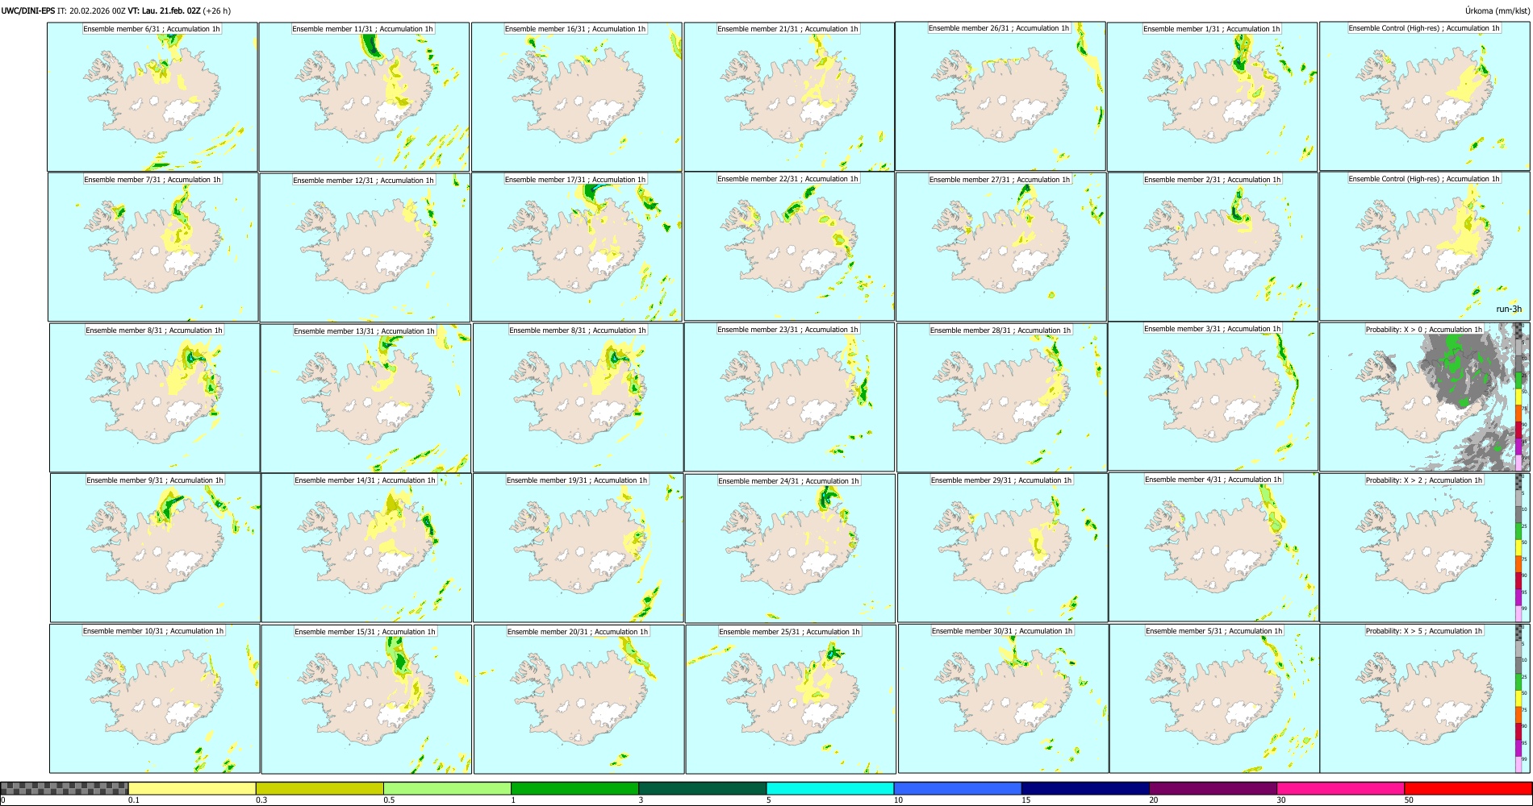Click the 'Ensemble member 25/31' caption

pos(789,632)
